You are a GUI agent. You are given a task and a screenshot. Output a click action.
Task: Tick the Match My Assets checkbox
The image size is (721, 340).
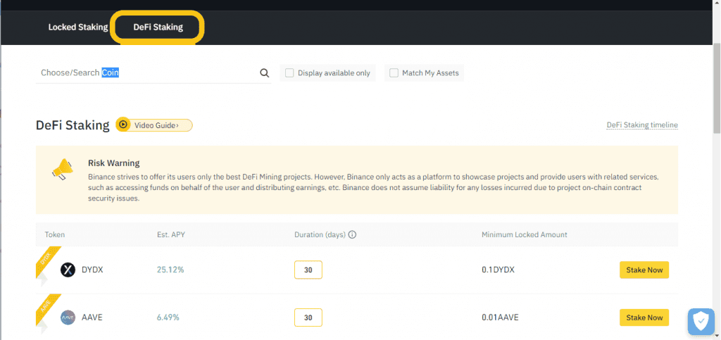pyautogui.click(x=394, y=73)
